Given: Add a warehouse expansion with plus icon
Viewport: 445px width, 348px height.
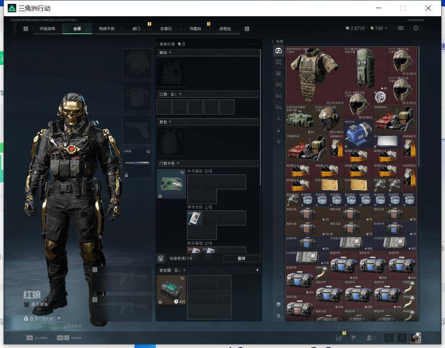Looking at the screenshot, I should (278, 119).
